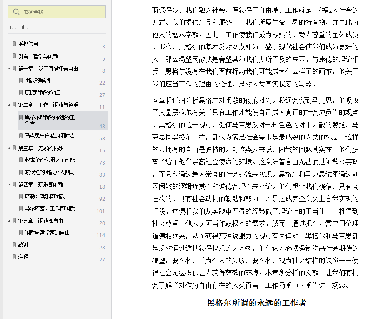Select the highlighted 黑格尔所谓的永远的工作者 bookmark
Viewport: 378px width, 319px height.
pos(63,120)
